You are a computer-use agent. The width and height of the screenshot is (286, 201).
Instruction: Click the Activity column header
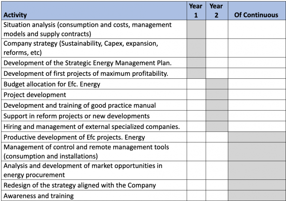click(x=94, y=11)
